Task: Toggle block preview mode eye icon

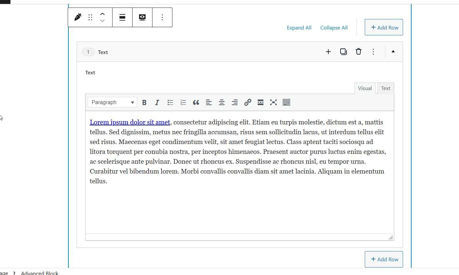Action: point(142,17)
